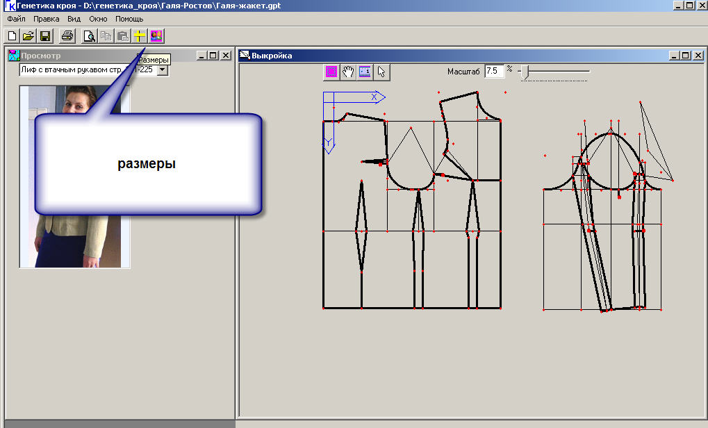This screenshot has width=708, height=428.
Task: Open the Окно menu
Action: pyautogui.click(x=98, y=19)
